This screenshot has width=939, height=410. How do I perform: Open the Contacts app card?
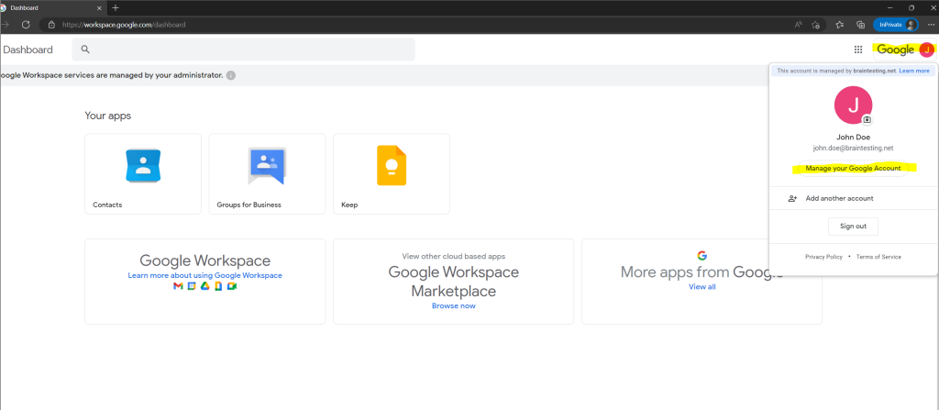(143, 174)
